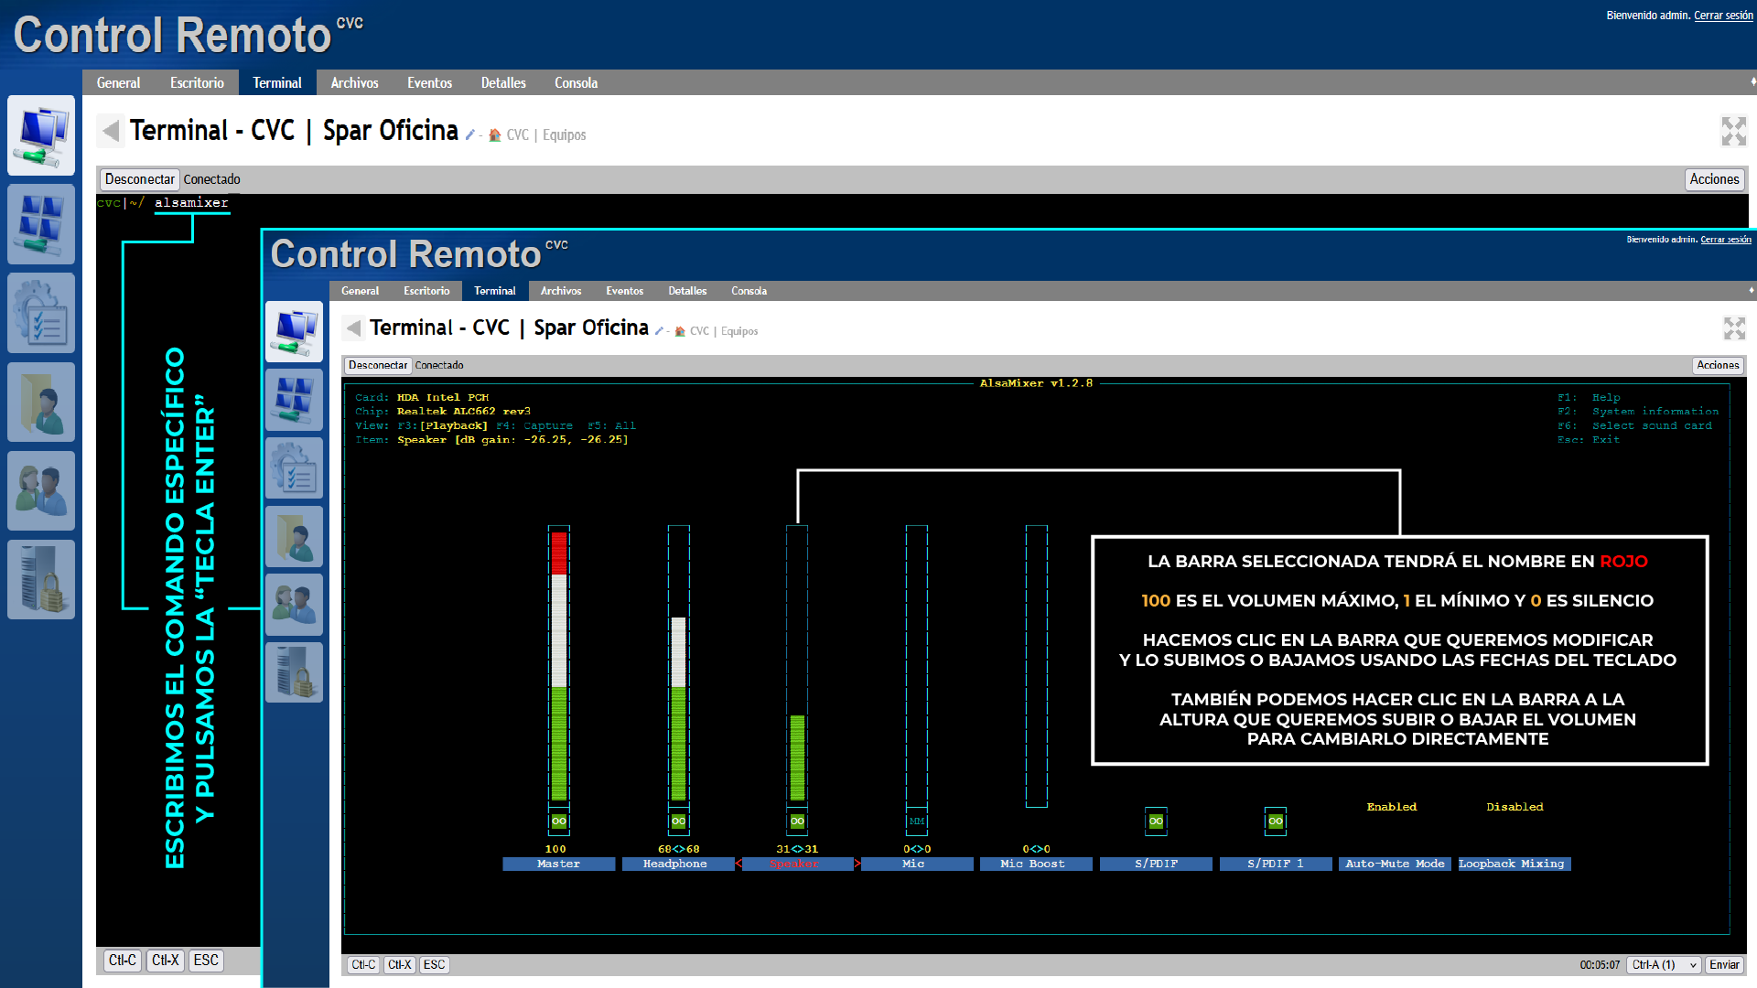Toggle the Headphone channel mute indicator

pos(678,822)
